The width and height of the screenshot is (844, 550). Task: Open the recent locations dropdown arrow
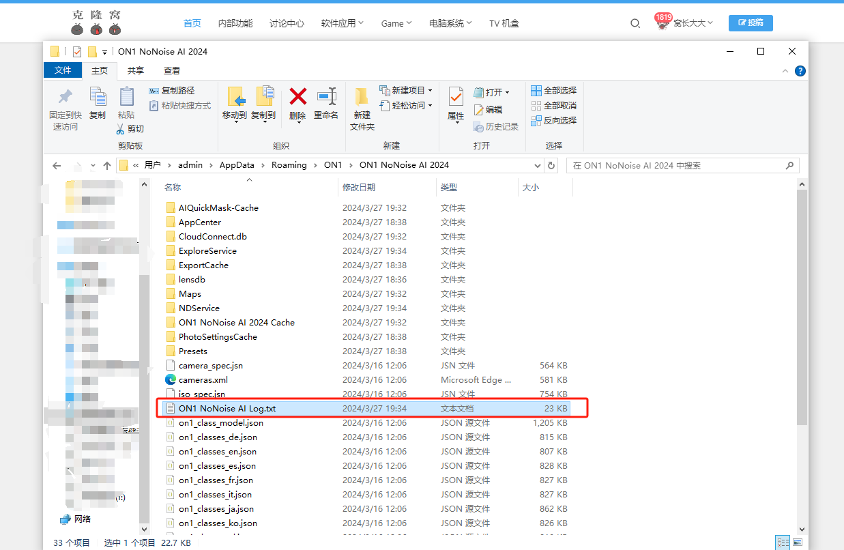pyautogui.click(x=93, y=166)
